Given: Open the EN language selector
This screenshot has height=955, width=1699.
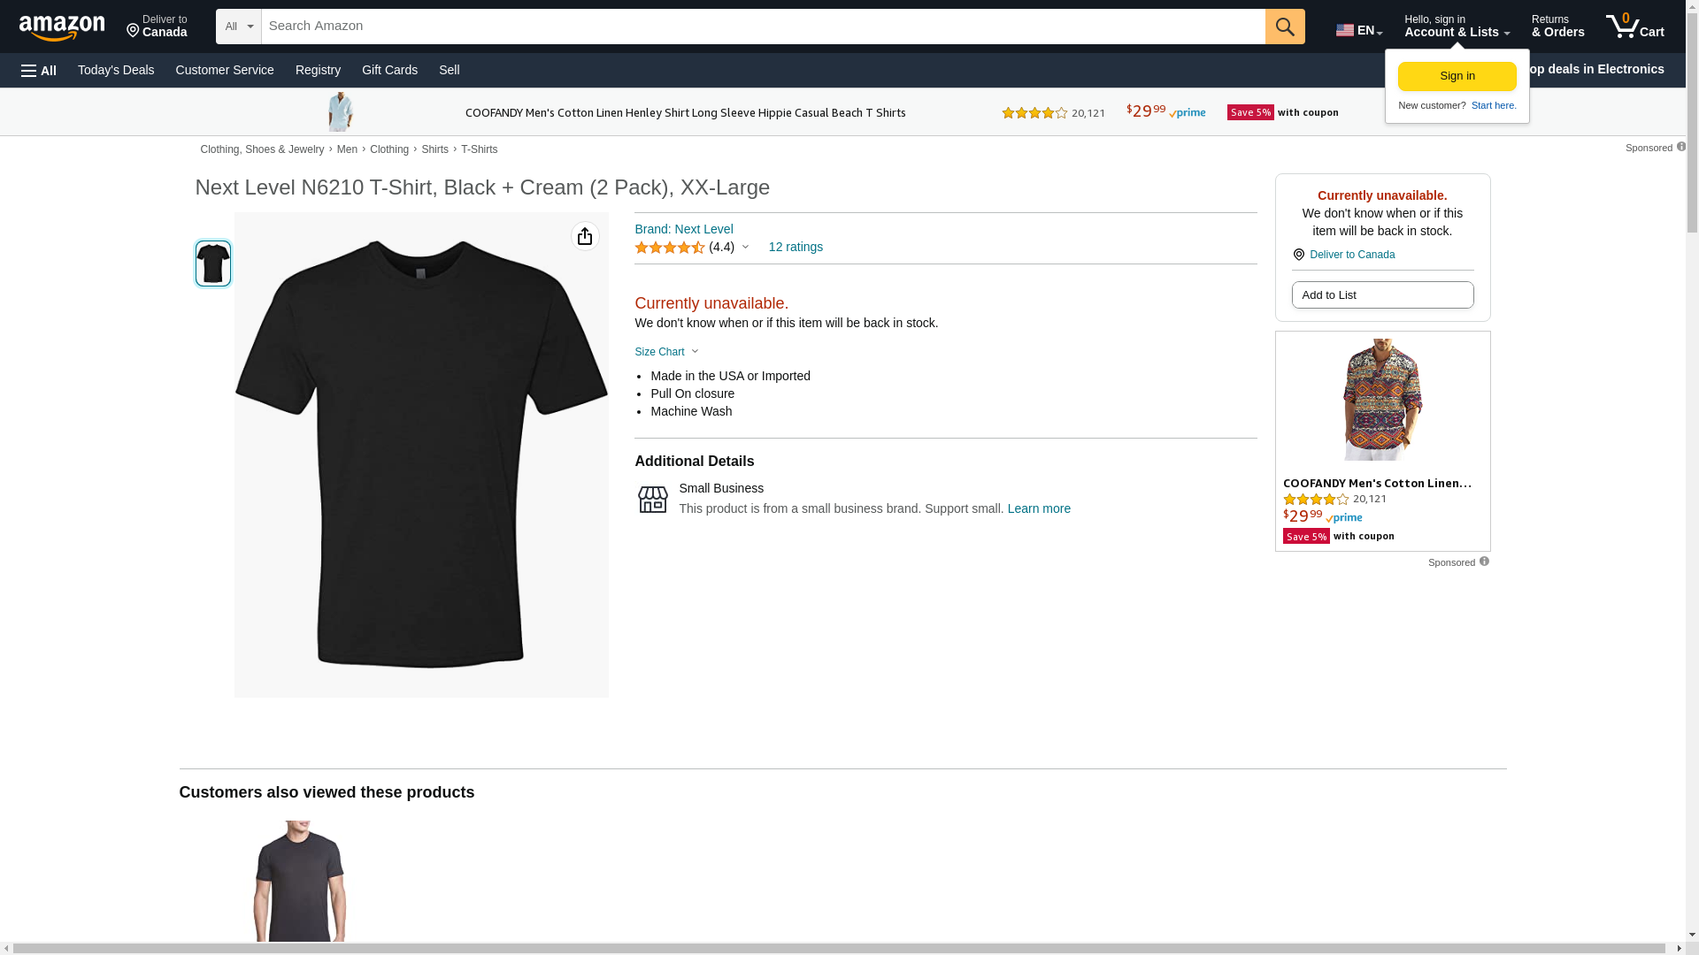Looking at the screenshot, I should coord(1358,30).
